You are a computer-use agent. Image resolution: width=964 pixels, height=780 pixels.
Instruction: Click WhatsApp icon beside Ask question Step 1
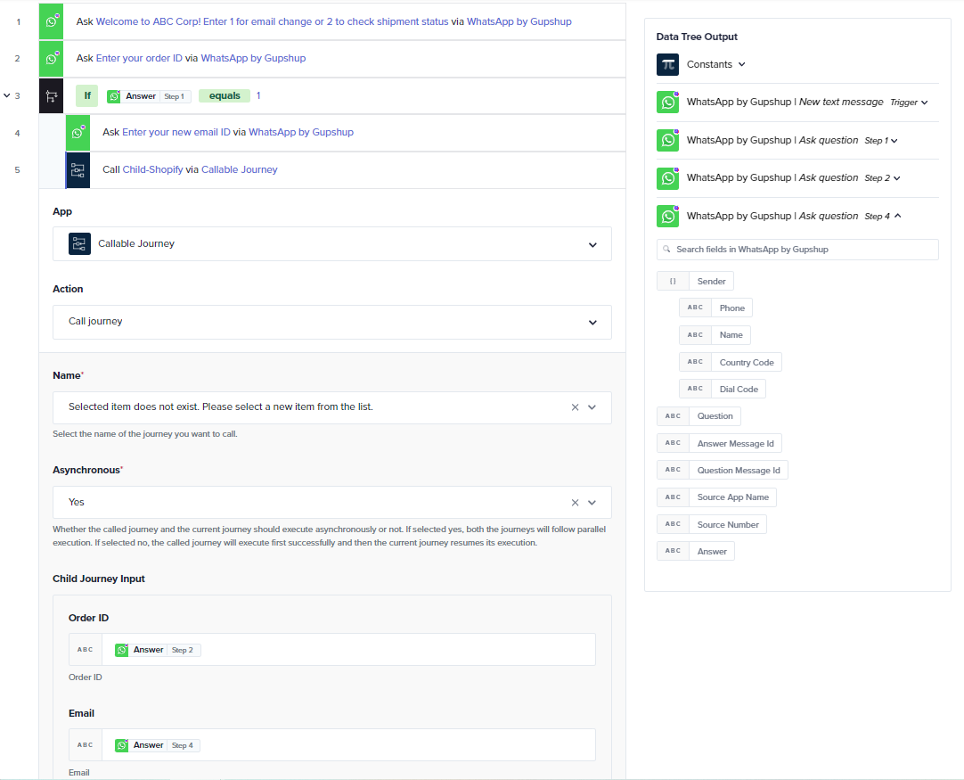[x=667, y=140]
